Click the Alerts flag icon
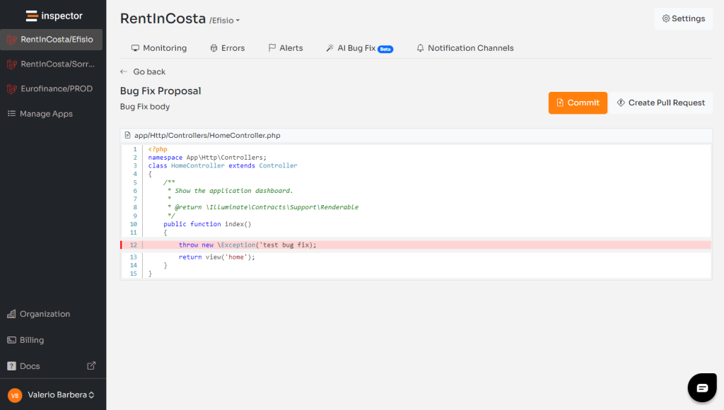 coord(272,47)
